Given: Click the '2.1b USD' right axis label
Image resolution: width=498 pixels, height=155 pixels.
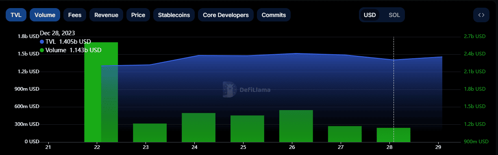Looking at the screenshot, I should pyautogui.click(x=475, y=72).
